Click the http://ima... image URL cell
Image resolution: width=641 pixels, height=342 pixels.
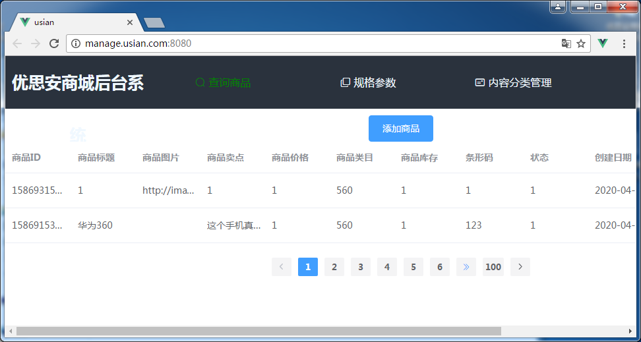click(168, 190)
